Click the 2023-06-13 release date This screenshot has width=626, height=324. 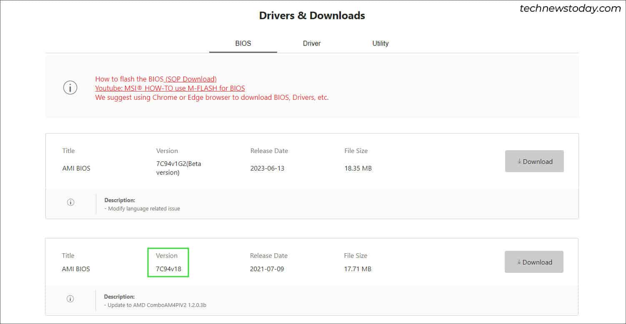pyautogui.click(x=267, y=168)
